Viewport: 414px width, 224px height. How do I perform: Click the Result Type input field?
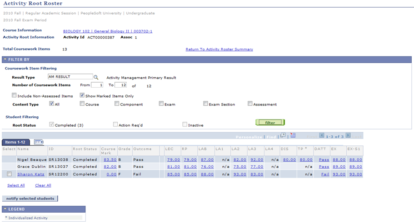pyautogui.click(x=70, y=76)
